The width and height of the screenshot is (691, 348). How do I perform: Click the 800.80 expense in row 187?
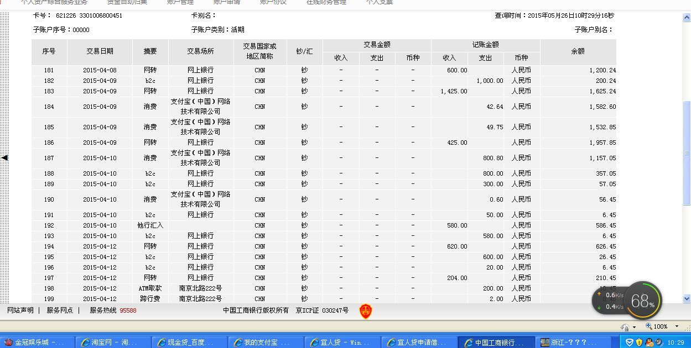(493, 158)
